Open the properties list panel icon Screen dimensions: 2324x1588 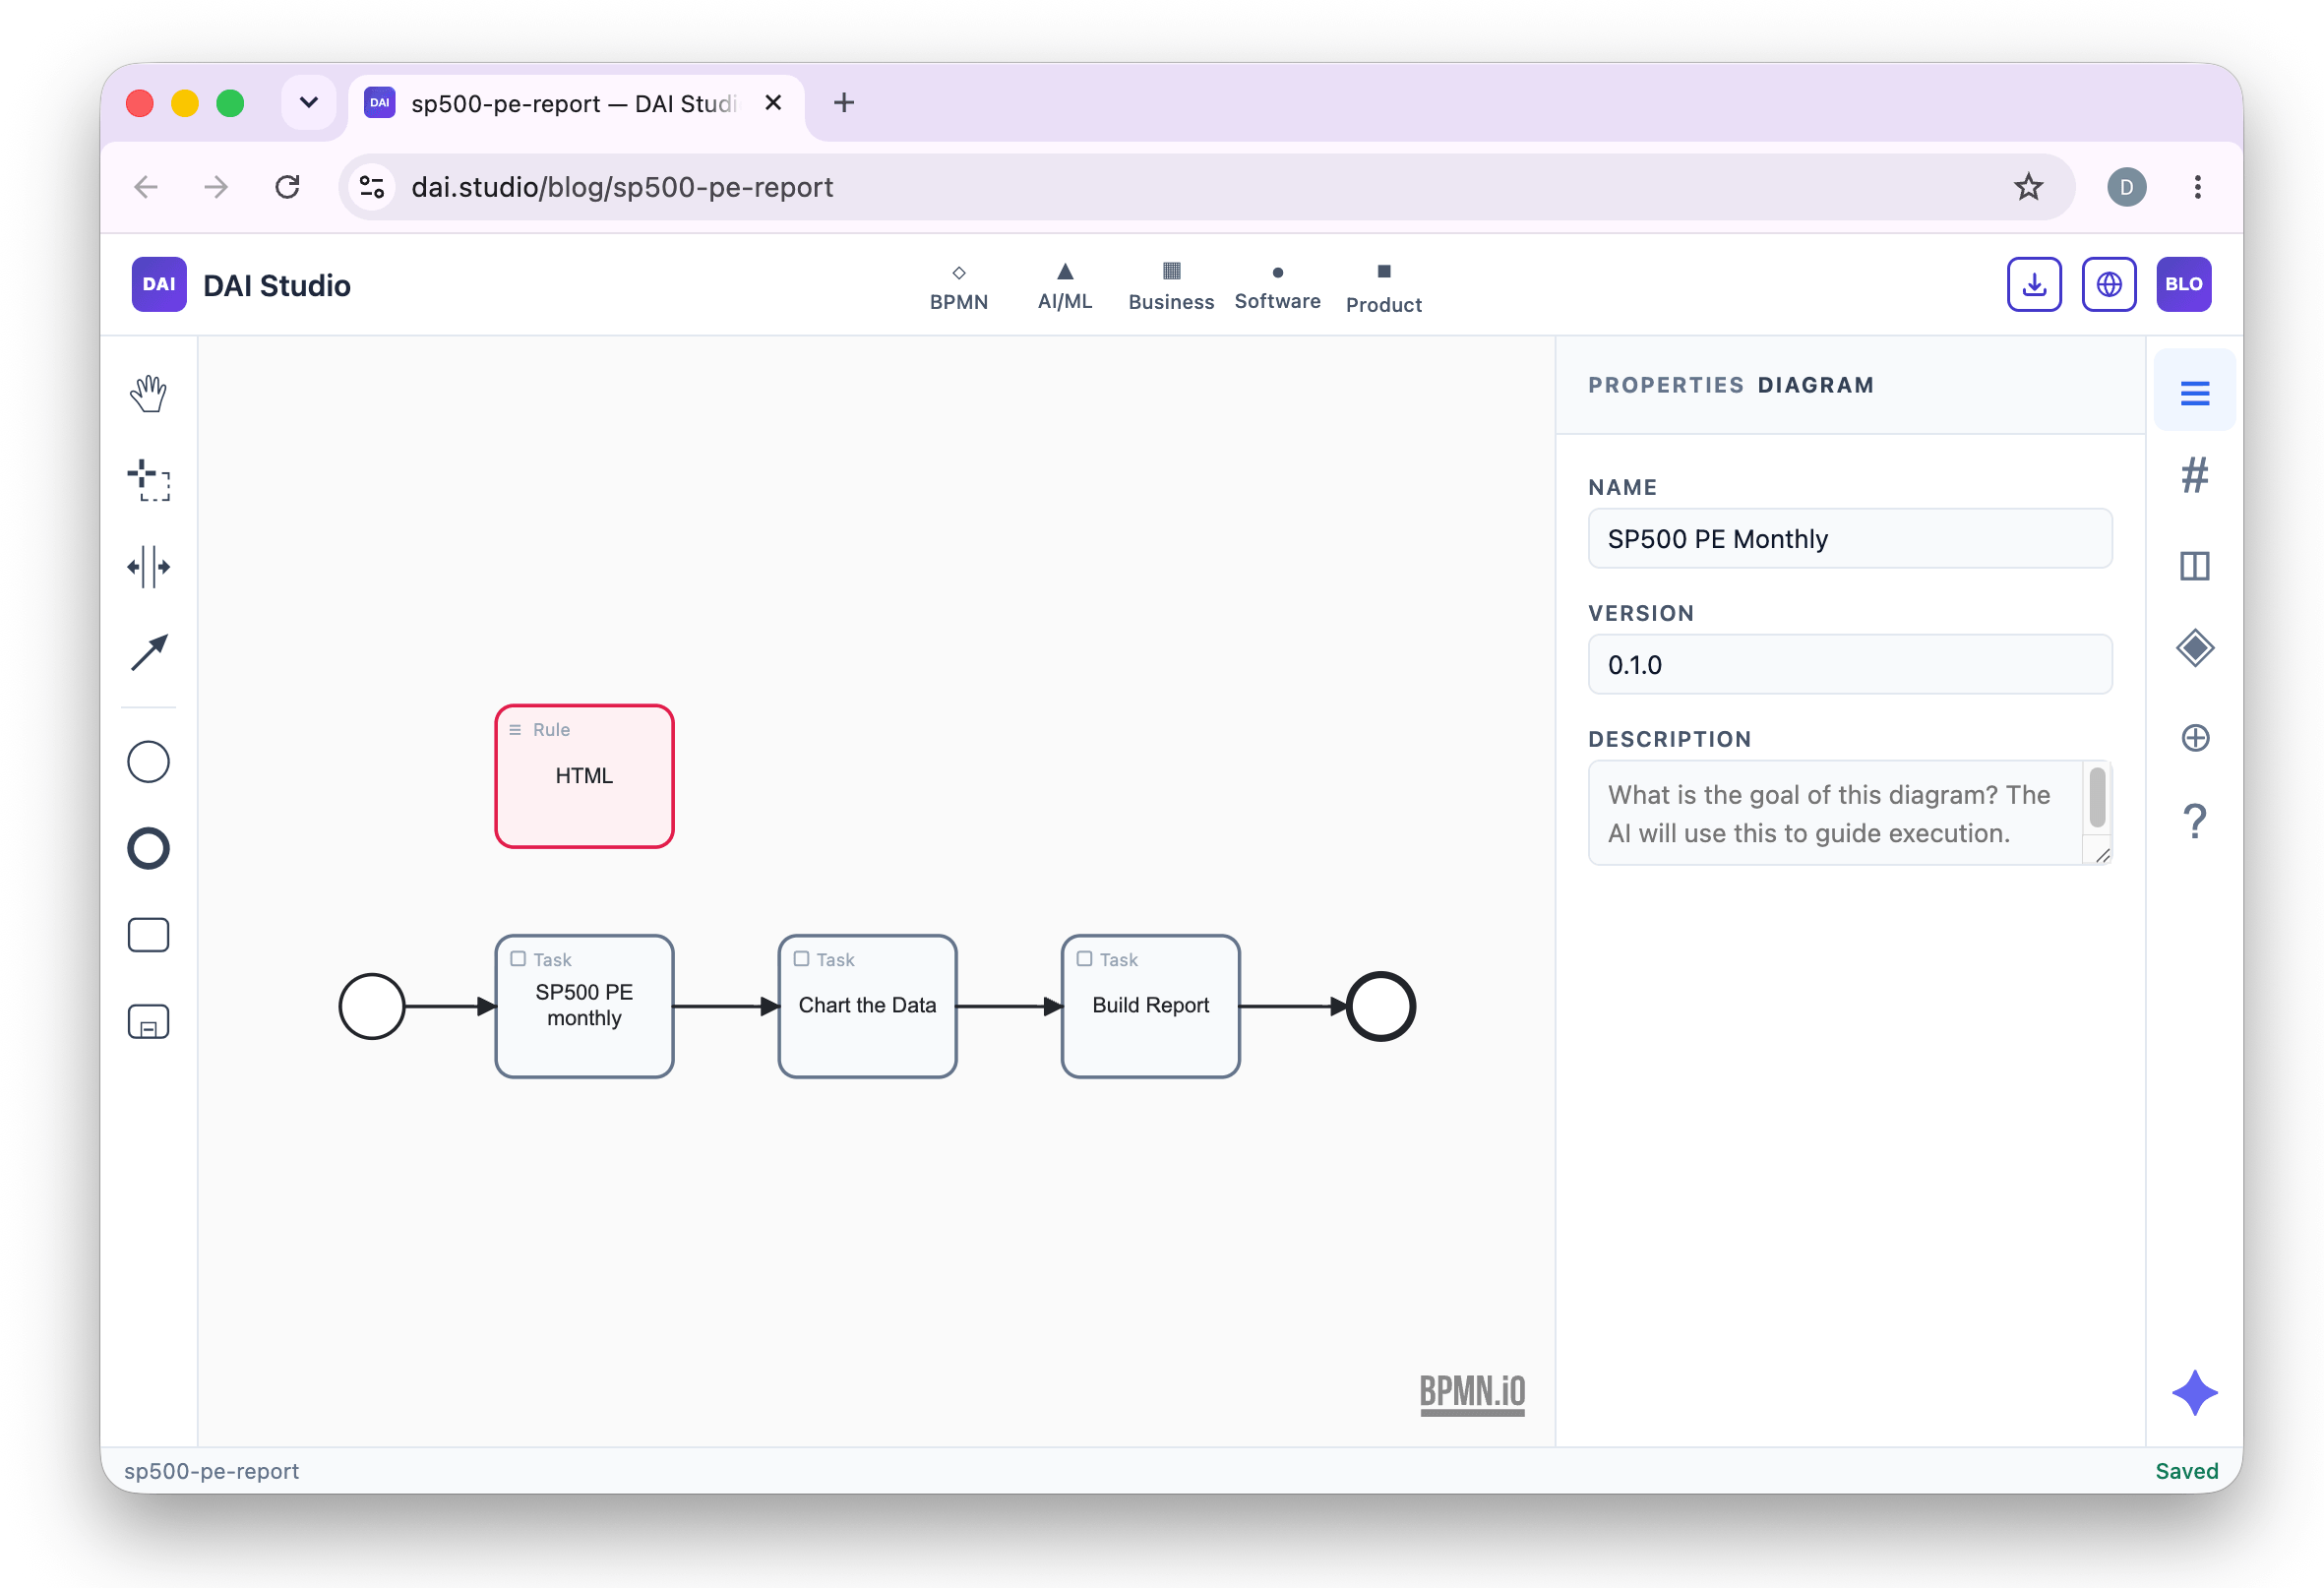(x=2194, y=393)
